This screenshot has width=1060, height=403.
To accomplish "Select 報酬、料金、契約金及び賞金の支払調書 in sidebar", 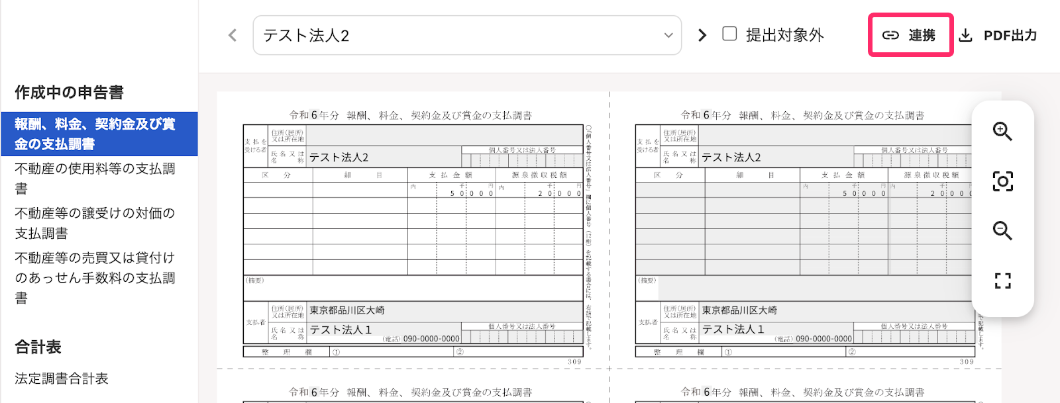I will click(99, 134).
